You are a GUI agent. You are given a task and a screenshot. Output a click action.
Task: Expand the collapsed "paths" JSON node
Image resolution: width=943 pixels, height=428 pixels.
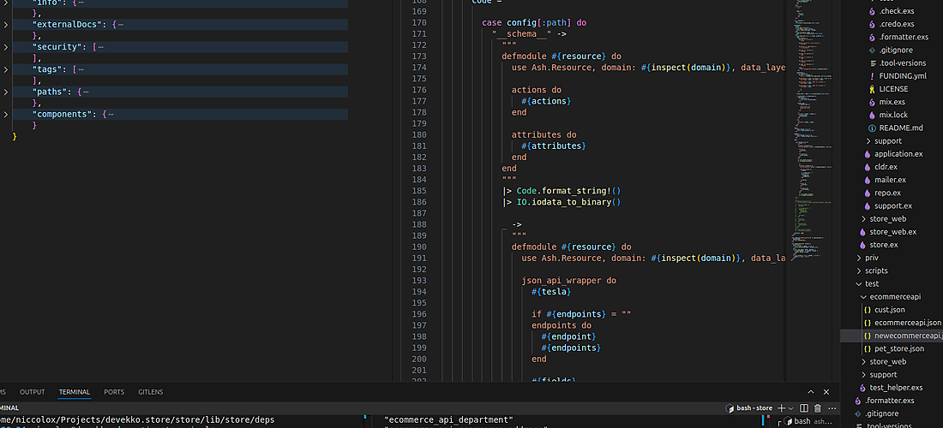(5, 92)
